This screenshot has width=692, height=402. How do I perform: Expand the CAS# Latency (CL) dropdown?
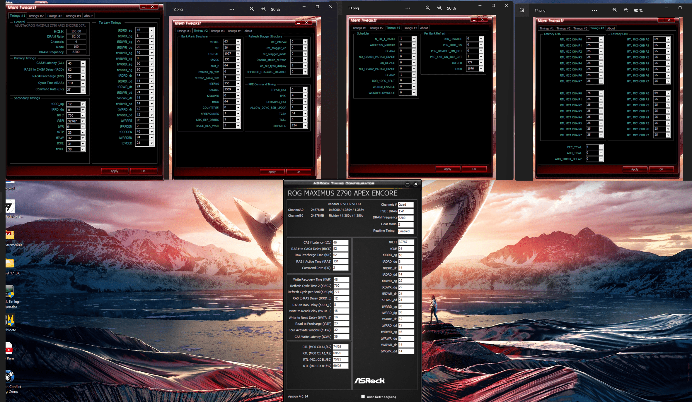point(83,63)
